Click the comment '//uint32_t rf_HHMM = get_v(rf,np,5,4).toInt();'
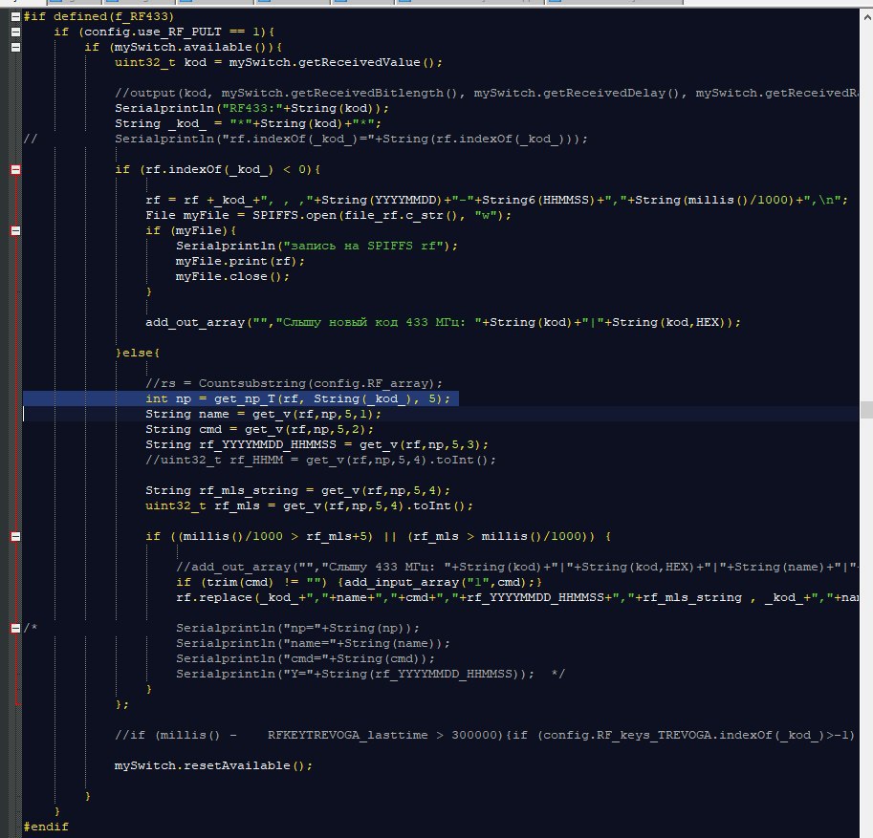 tap(320, 460)
